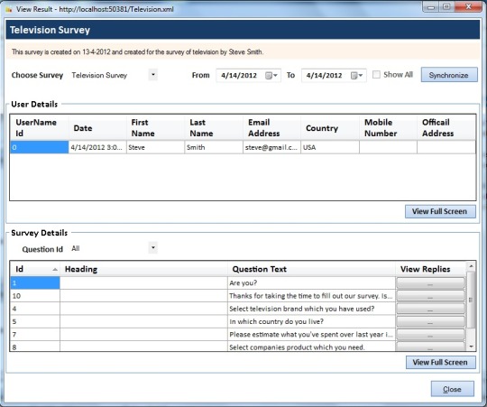Sort by the Date column header

pos(97,127)
